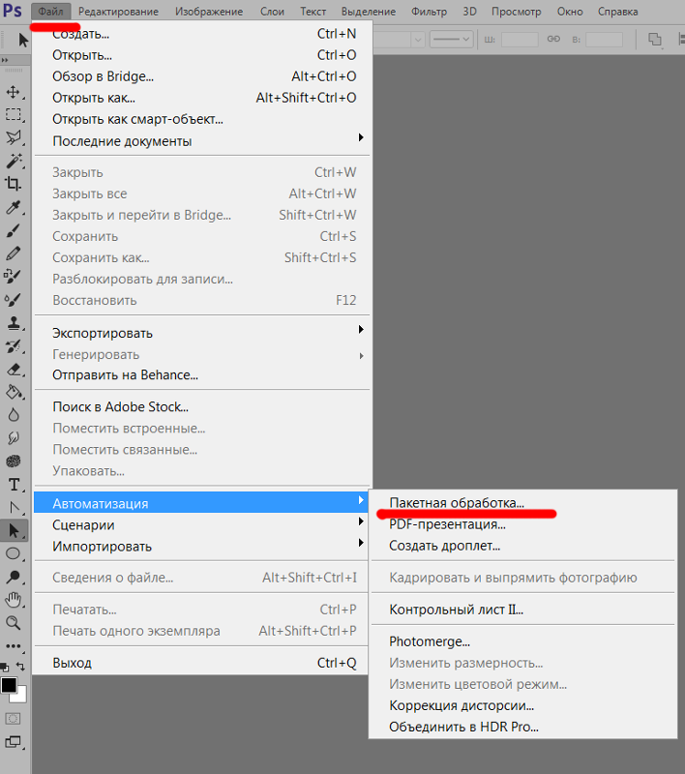Screen dimensions: 685x774
Task: Select the Mixer Brush tool
Action: coord(14,300)
